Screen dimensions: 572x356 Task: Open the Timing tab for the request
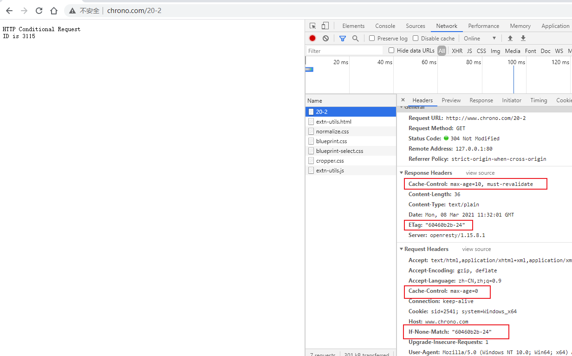(x=539, y=100)
